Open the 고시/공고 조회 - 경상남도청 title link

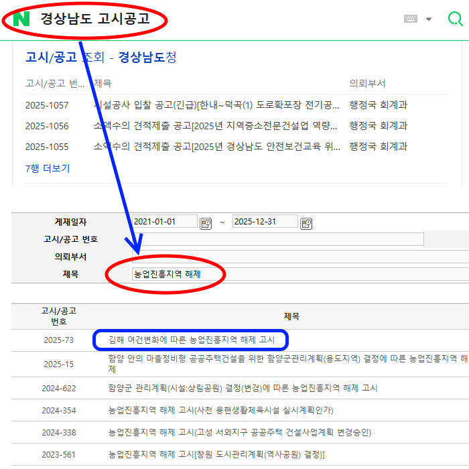(x=100, y=58)
